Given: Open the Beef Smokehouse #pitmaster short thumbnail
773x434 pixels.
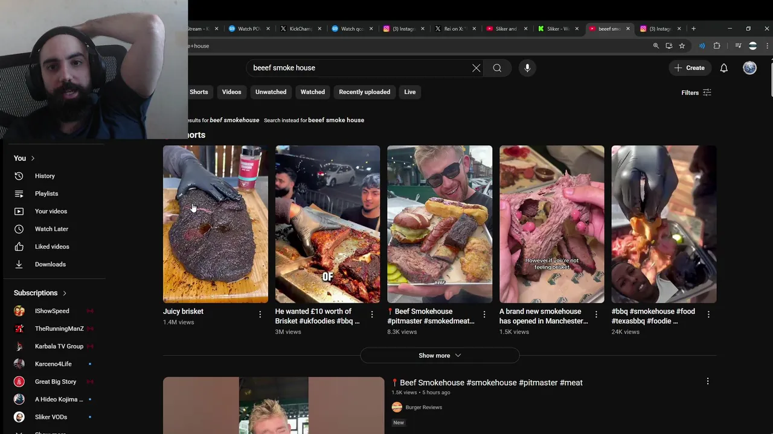Looking at the screenshot, I should pyautogui.click(x=440, y=224).
